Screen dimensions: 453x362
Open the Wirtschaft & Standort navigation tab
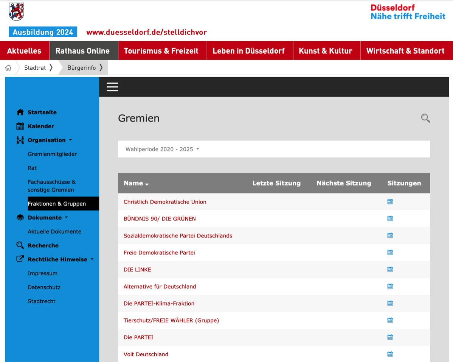pos(407,51)
